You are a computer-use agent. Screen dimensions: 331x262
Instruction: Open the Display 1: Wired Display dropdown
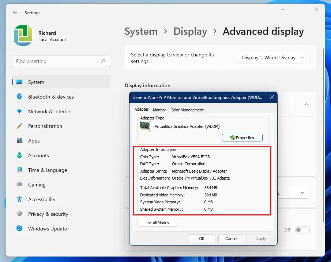[x=274, y=58]
